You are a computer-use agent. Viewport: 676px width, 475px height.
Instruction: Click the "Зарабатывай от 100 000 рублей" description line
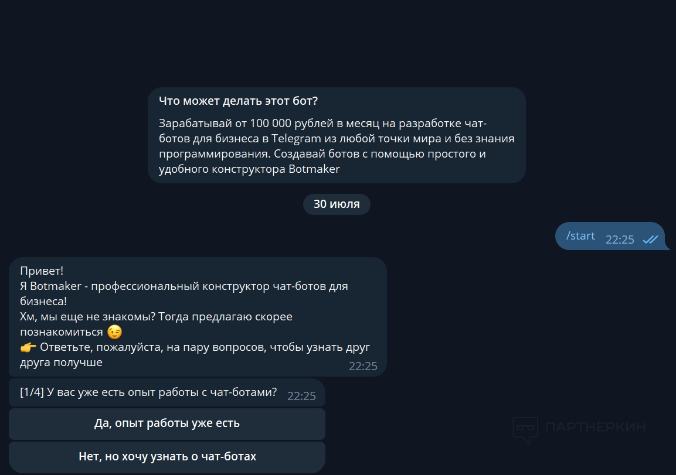322,124
